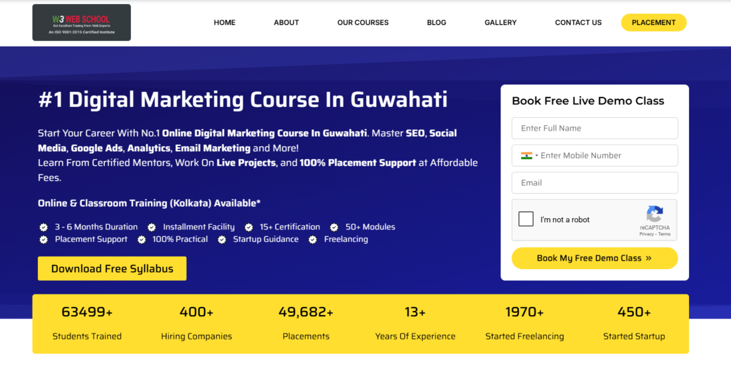Click the 63499+ students trained figure
Viewport: 731px width, 366px height.
(x=87, y=312)
